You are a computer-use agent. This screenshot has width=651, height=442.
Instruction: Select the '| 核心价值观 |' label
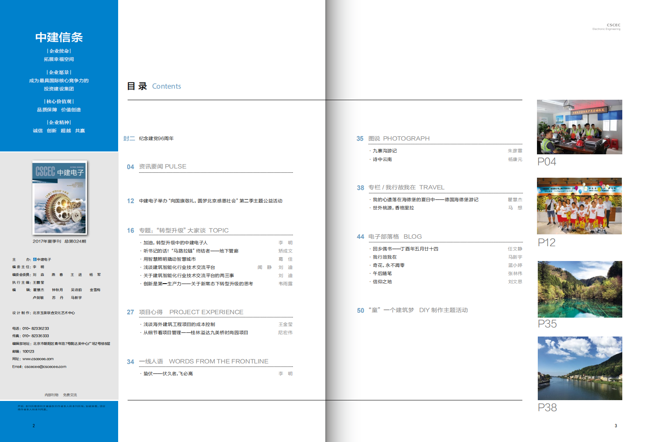[x=59, y=101]
